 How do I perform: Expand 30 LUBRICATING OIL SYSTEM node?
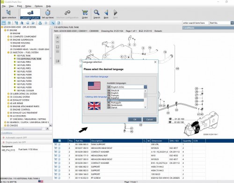point(8,94)
